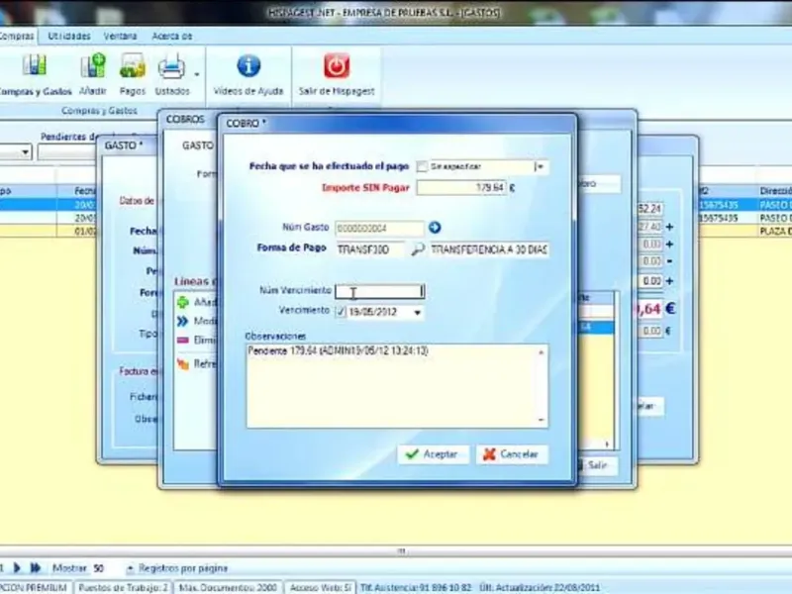792x594 pixels.
Task: Open Videos de Ayuda info icon
Action: (248, 65)
